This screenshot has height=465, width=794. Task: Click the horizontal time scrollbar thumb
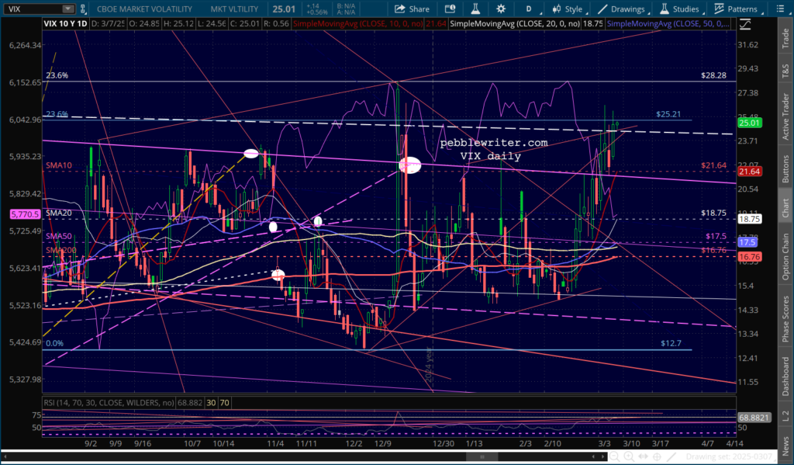pos(482,457)
